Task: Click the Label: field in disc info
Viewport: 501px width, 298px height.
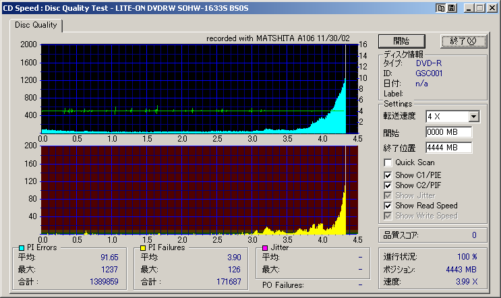Action: coord(393,94)
